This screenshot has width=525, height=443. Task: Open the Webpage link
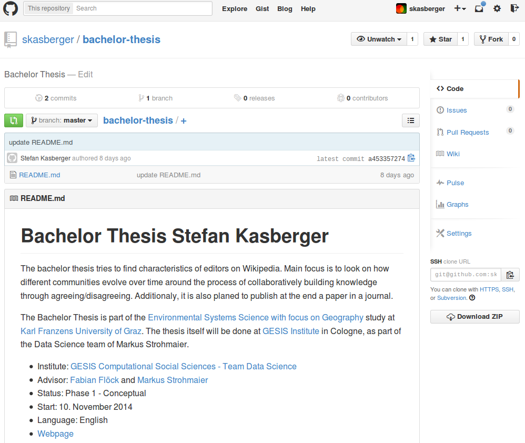tap(55, 434)
